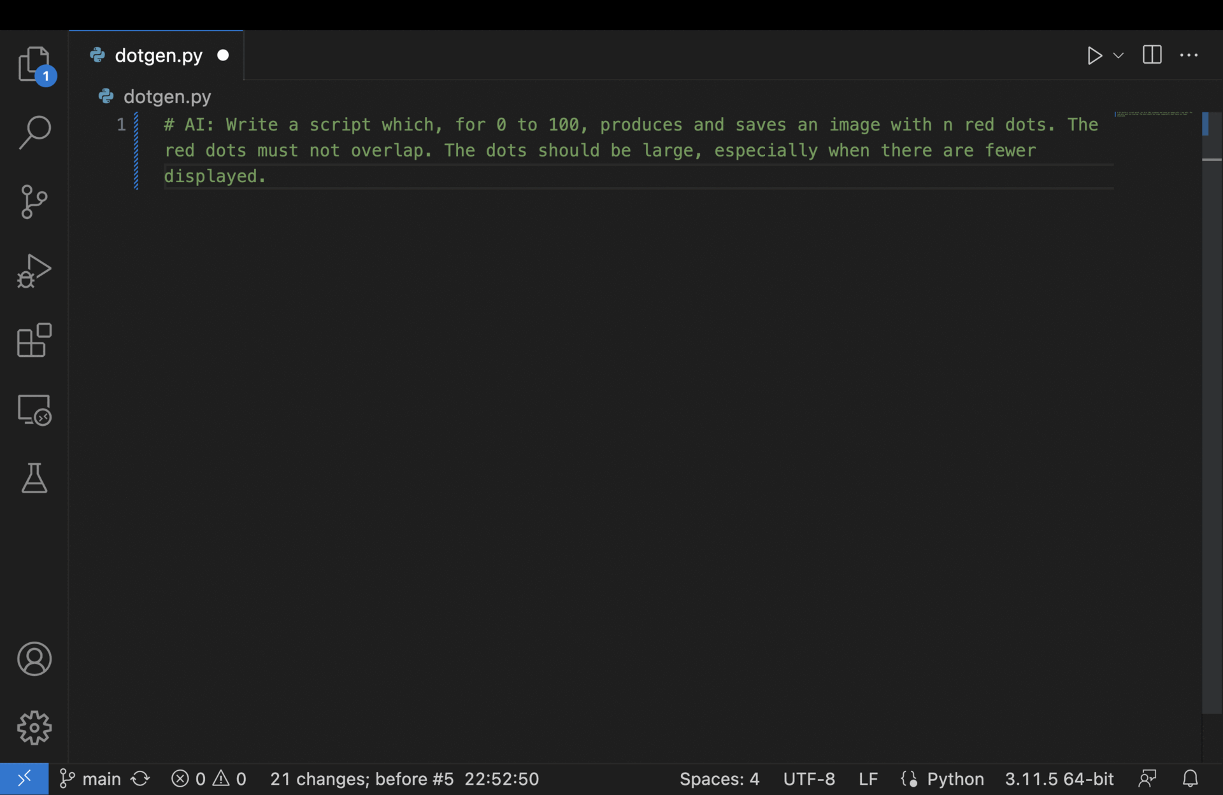Run the Python file
1223x795 pixels.
point(1094,56)
